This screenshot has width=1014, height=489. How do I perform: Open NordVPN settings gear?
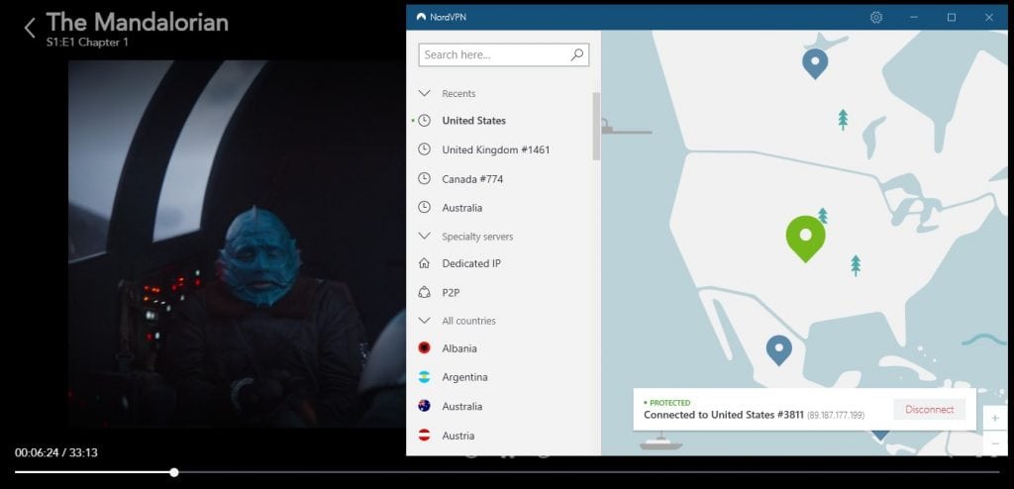[x=876, y=18]
